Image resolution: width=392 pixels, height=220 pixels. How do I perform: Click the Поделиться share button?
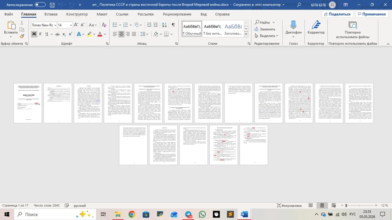pyautogui.click(x=337, y=14)
